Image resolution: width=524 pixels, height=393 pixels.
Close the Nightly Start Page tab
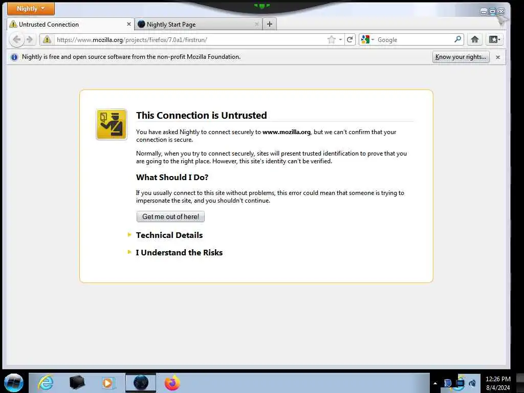click(257, 25)
